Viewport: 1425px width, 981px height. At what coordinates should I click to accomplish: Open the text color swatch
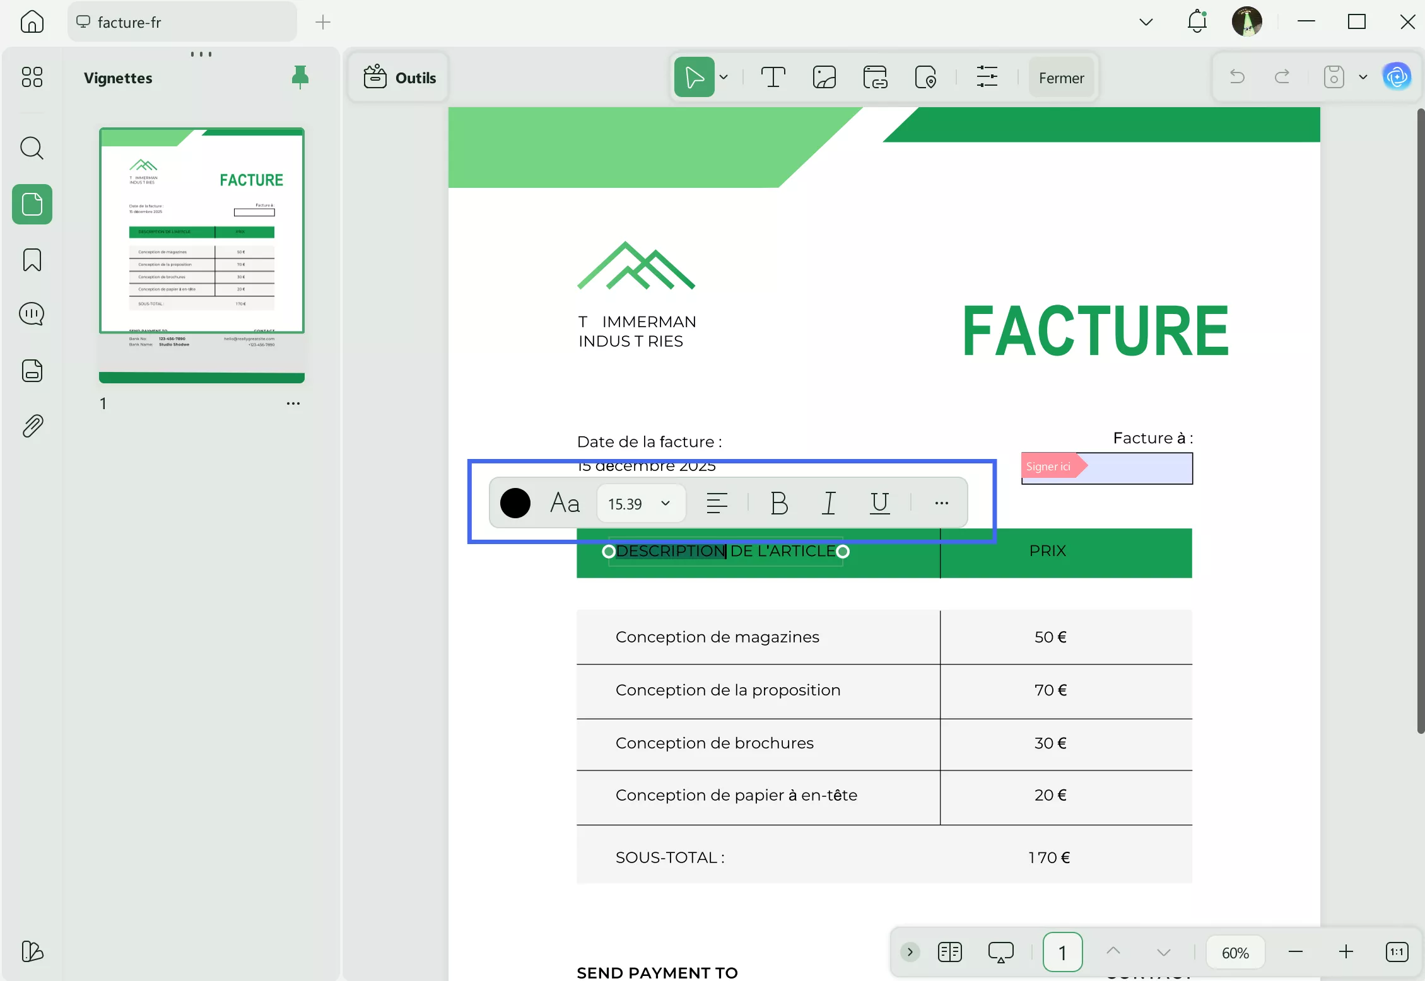(515, 502)
